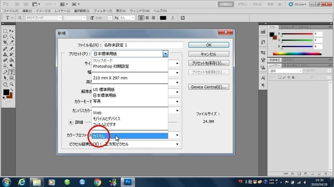Toggle lock transparent pixels
Screen dimensions: 334x187
[280, 78]
